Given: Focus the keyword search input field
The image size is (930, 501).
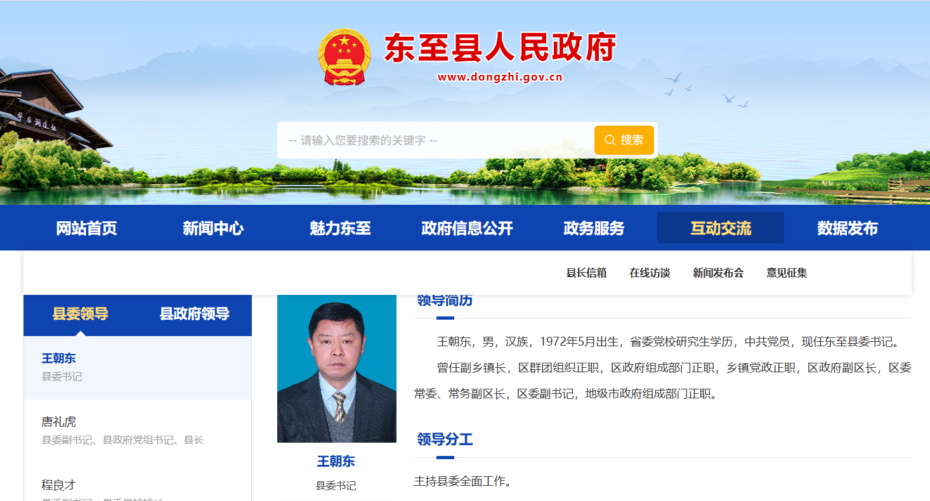Looking at the screenshot, I should point(436,140).
